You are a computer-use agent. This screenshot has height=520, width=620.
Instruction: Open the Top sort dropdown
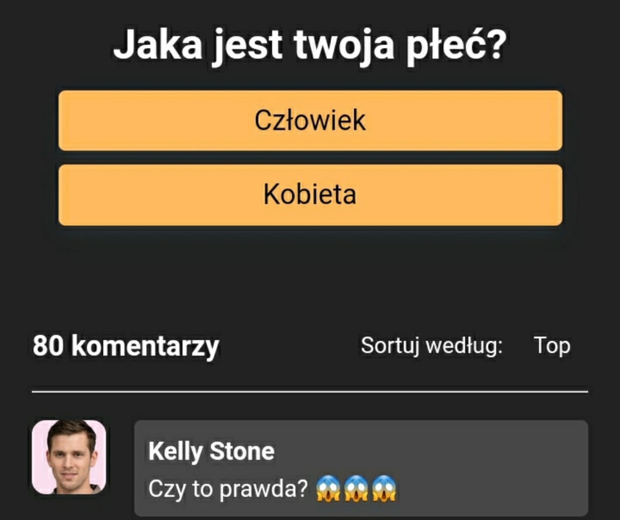552,346
